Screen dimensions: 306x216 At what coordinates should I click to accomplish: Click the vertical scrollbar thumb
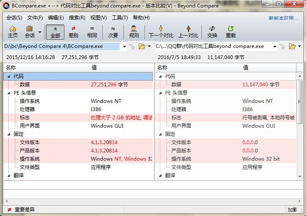tap(300, 102)
